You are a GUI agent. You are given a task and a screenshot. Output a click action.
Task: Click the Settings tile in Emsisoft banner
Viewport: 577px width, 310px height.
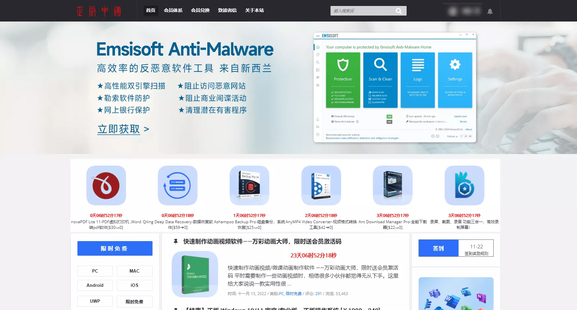[x=455, y=80]
